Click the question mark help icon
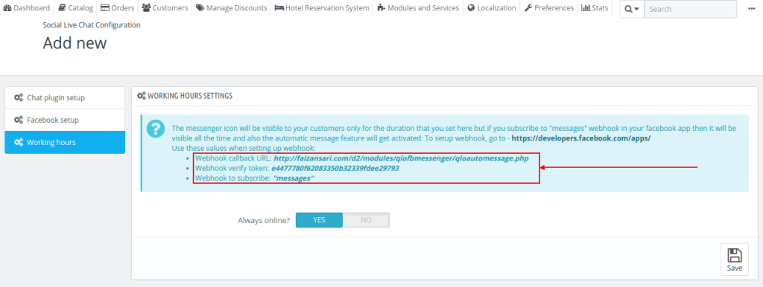This screenshot has width=763, height=287. [155, 128]
